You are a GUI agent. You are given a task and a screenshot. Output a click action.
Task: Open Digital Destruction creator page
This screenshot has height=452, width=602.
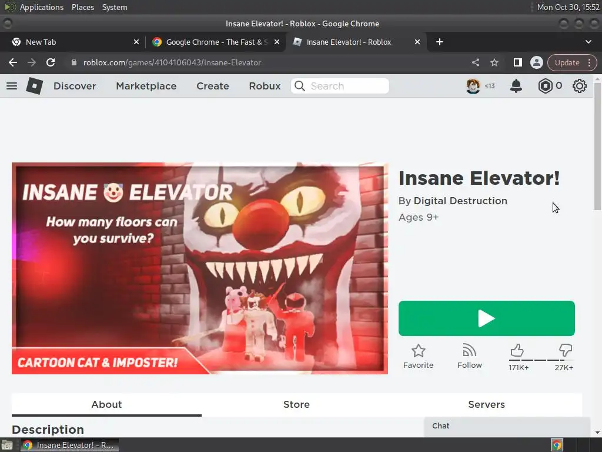coord(460,201)
